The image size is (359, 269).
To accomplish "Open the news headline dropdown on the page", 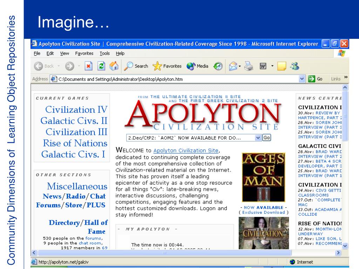I will point(258,138).
